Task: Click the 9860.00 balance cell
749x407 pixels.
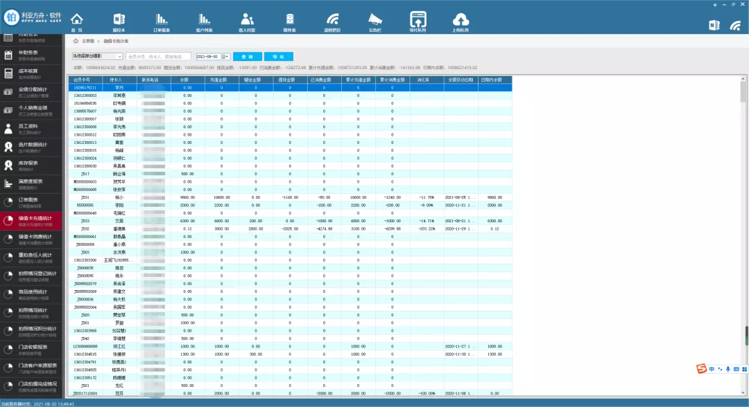Action: (188, 197)
